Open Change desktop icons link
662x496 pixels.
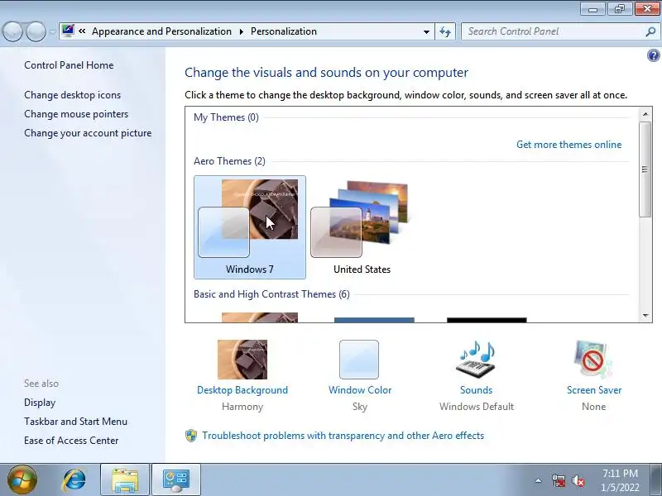72,95
